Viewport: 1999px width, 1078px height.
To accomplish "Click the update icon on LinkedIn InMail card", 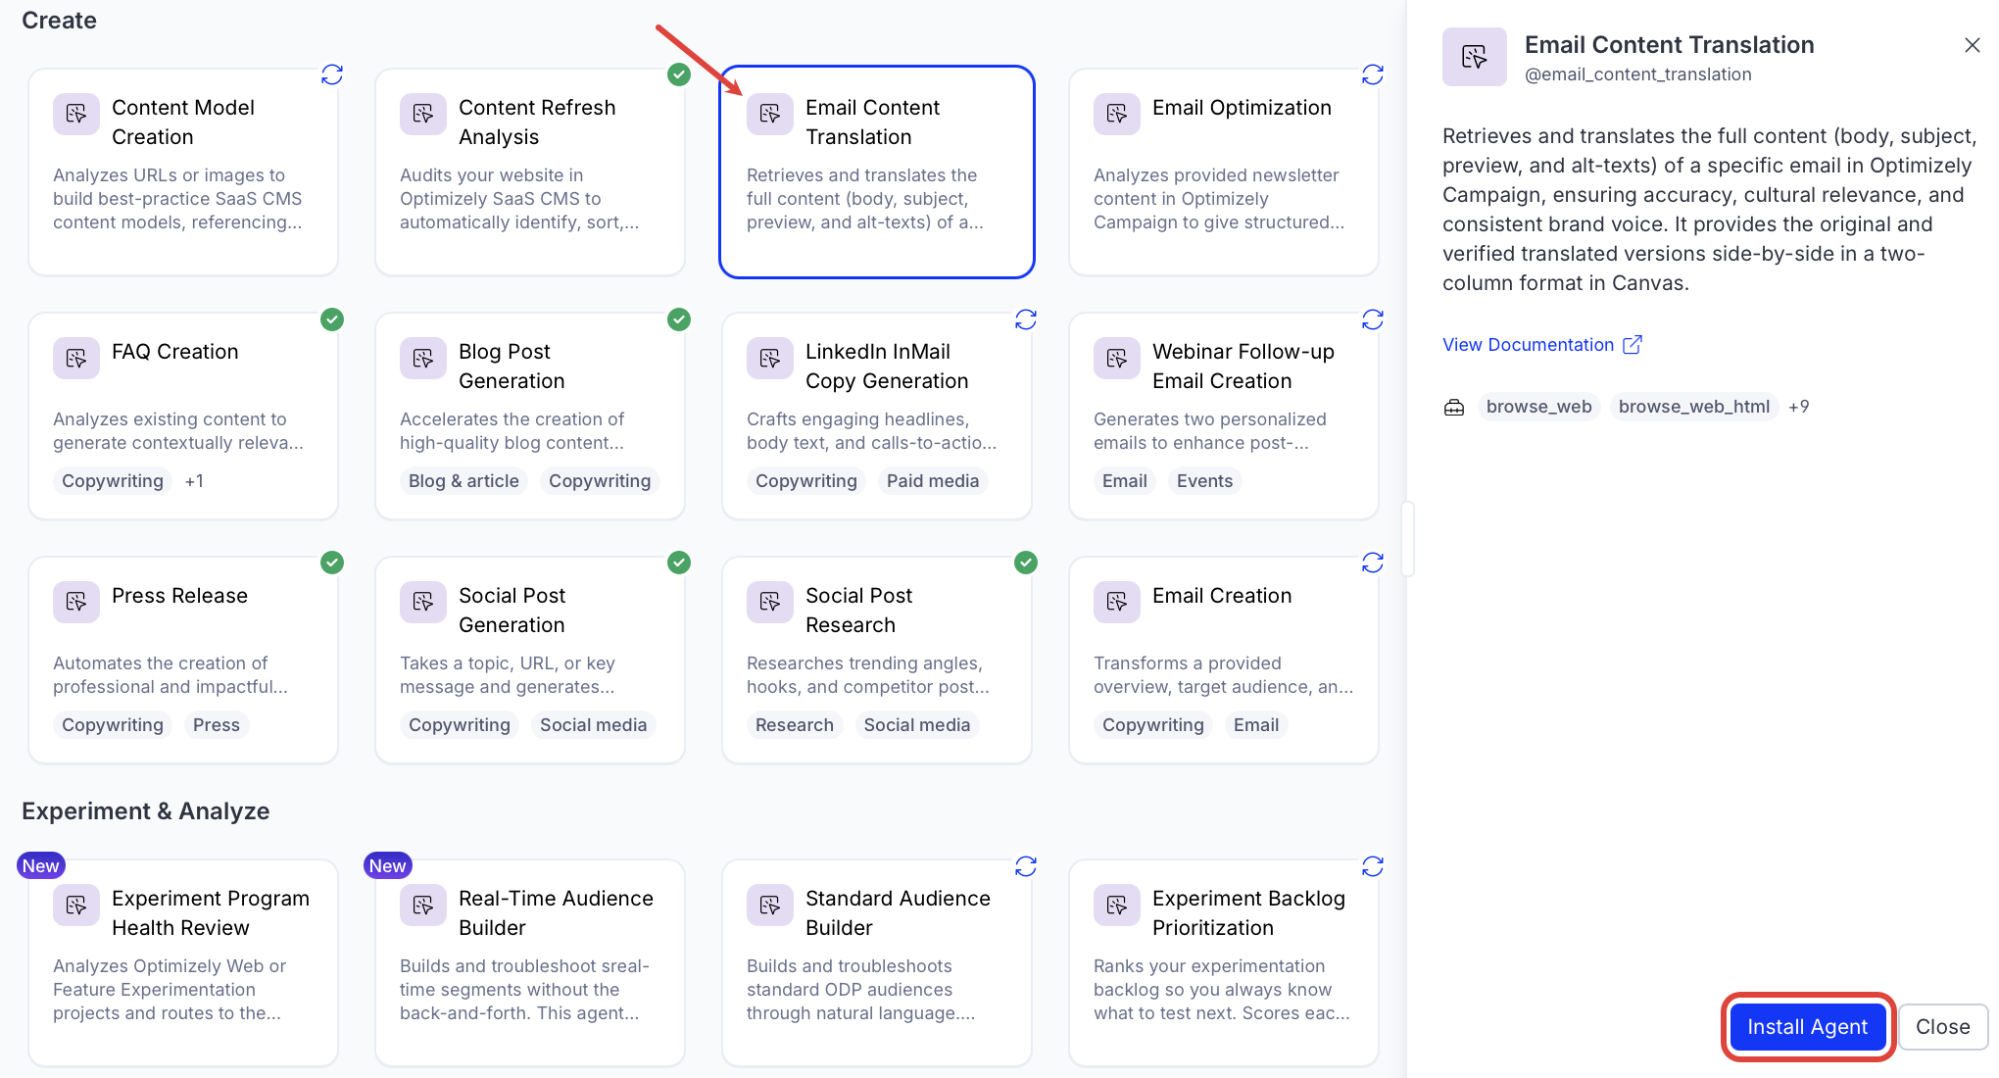I will (1026, 319).
